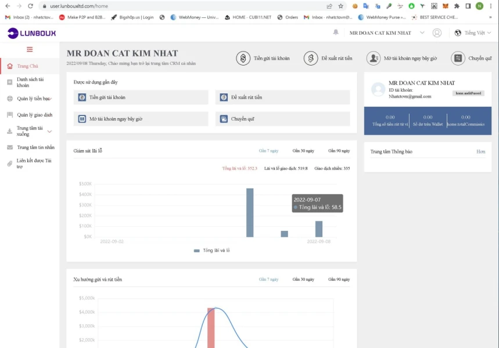Click the Chuyển quỹ quick access button

[282, 119]
